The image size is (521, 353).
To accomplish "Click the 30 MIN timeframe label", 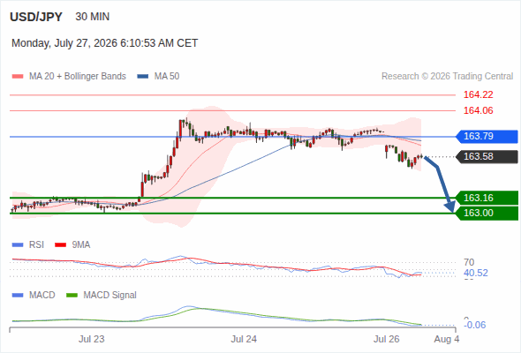I will pos(93,17).
